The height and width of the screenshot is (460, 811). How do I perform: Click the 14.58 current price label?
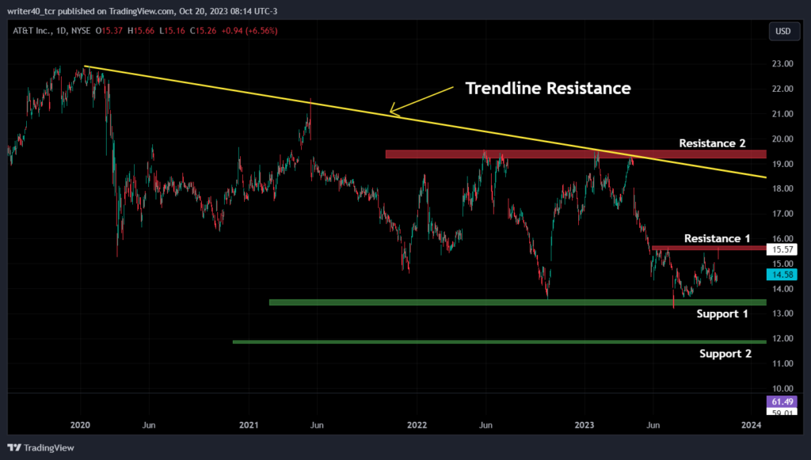782,275
